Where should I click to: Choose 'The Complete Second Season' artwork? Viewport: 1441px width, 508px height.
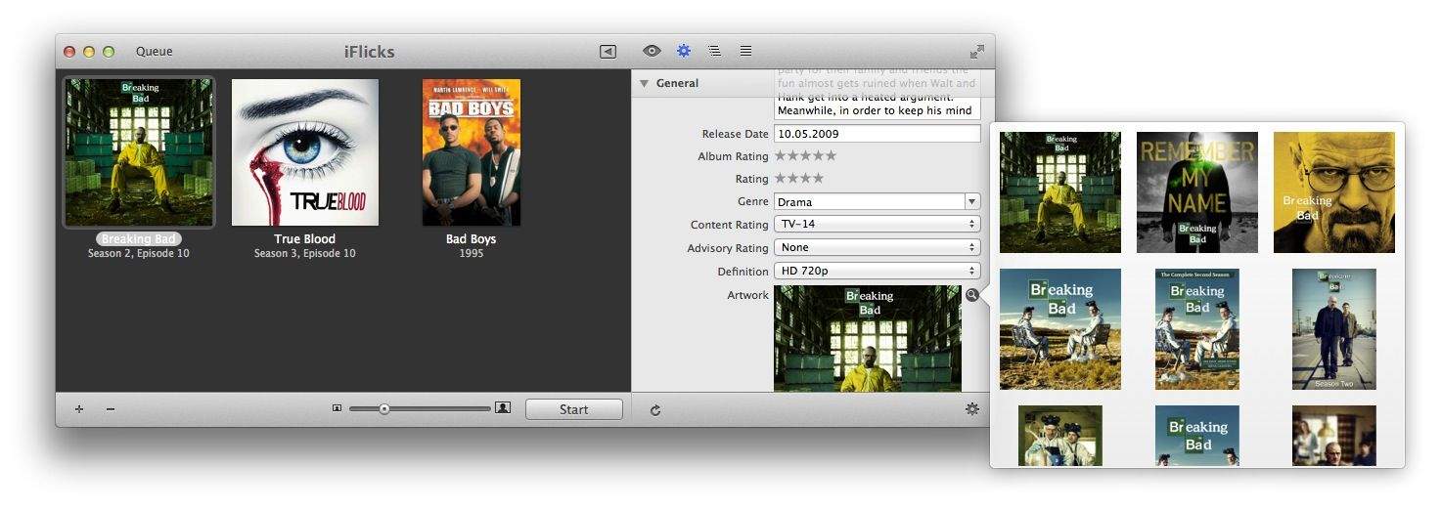click(x=1197, y=329)
